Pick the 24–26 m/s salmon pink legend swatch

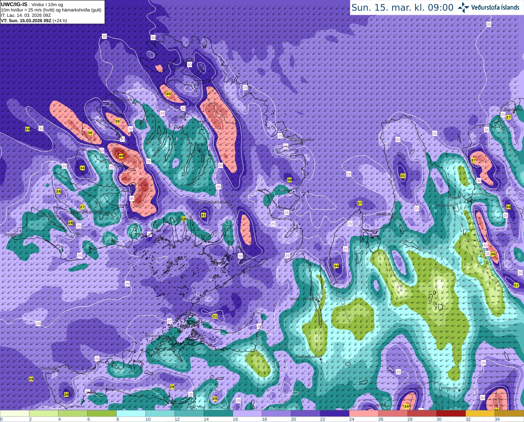(364, 413)
